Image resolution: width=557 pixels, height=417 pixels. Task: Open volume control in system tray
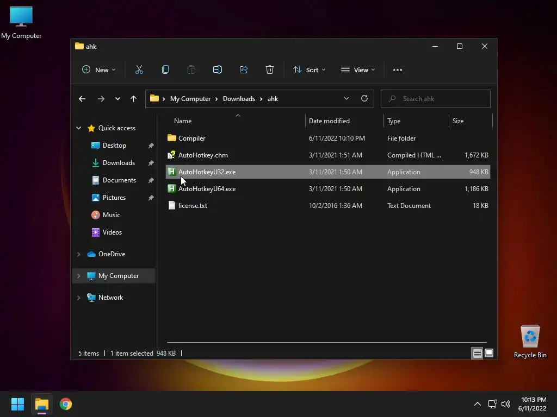[x=506, y=404]
